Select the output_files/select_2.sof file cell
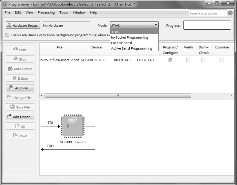Viewport: 237px width, 185px height. pyautogui.click(x=59, y=60)
